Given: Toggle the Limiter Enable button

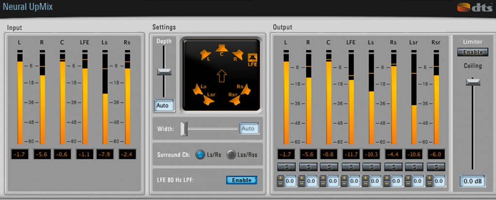Looking at the screenshot, I should click(x=473, y=52).
